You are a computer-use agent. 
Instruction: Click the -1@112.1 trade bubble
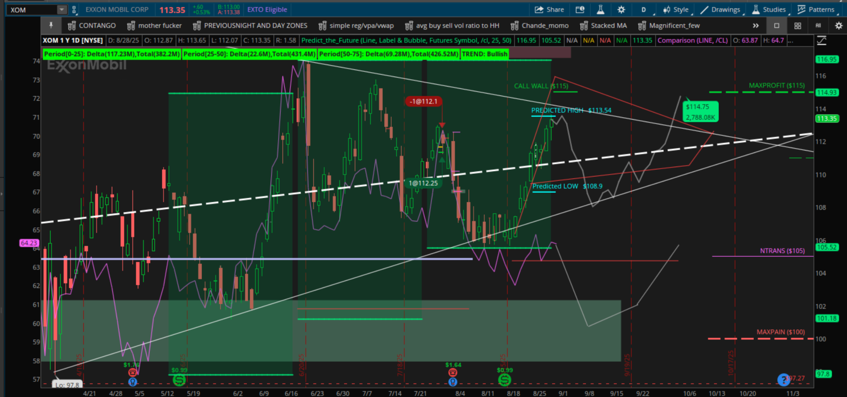click(423, 102)
